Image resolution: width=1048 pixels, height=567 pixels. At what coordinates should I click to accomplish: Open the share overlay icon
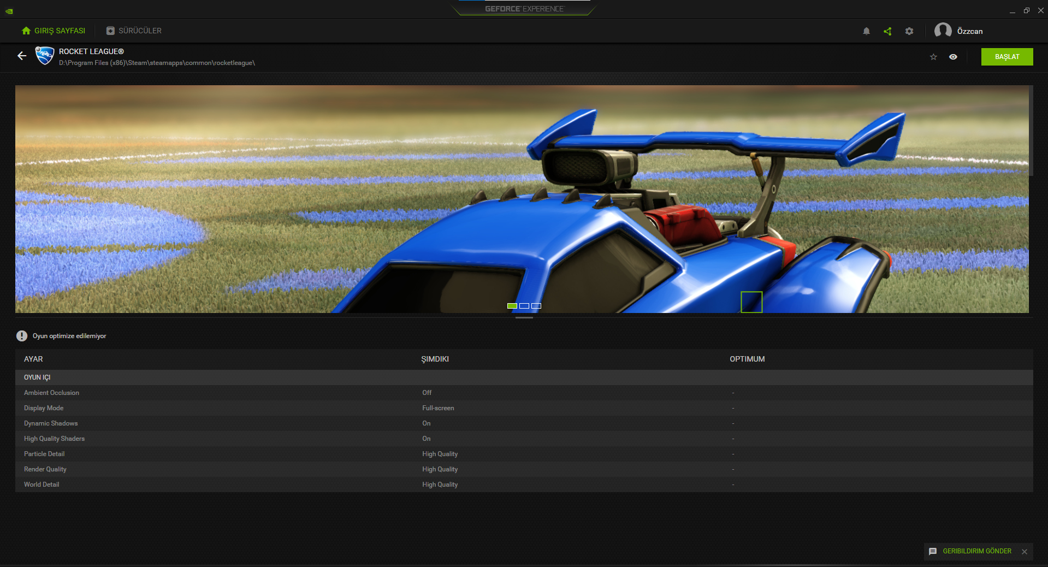coord(887,31)
